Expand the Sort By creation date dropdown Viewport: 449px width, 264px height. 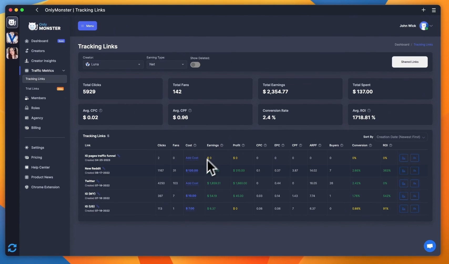coord(401,137)
